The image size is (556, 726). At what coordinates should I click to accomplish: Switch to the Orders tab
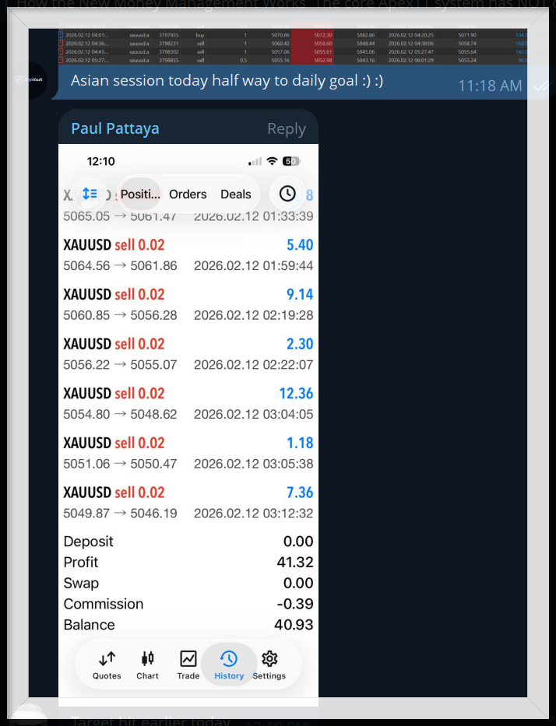pyautogui.click(x=188, y=195)
